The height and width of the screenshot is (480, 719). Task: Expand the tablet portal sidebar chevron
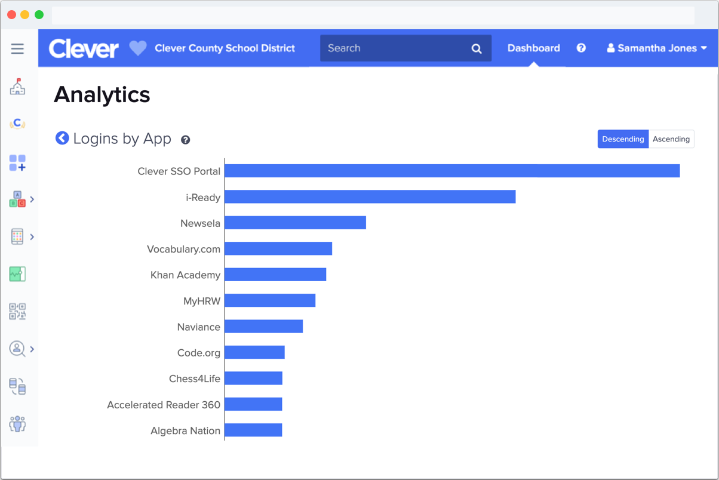(32, 237)
